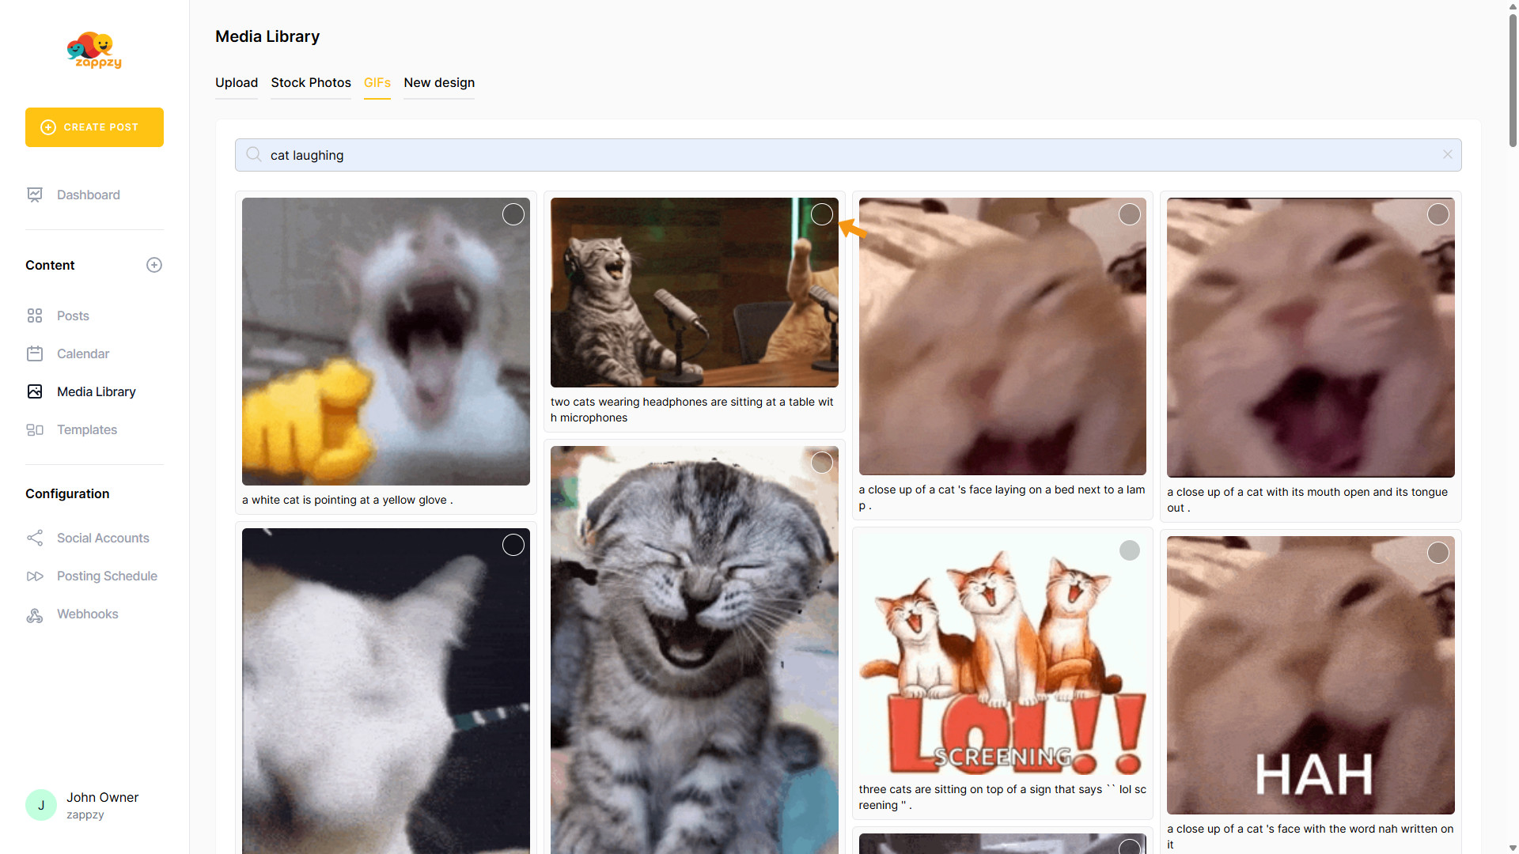Select the white cat pointing GIF checkbox
The image size is (1519, 854).
(513, 214)
